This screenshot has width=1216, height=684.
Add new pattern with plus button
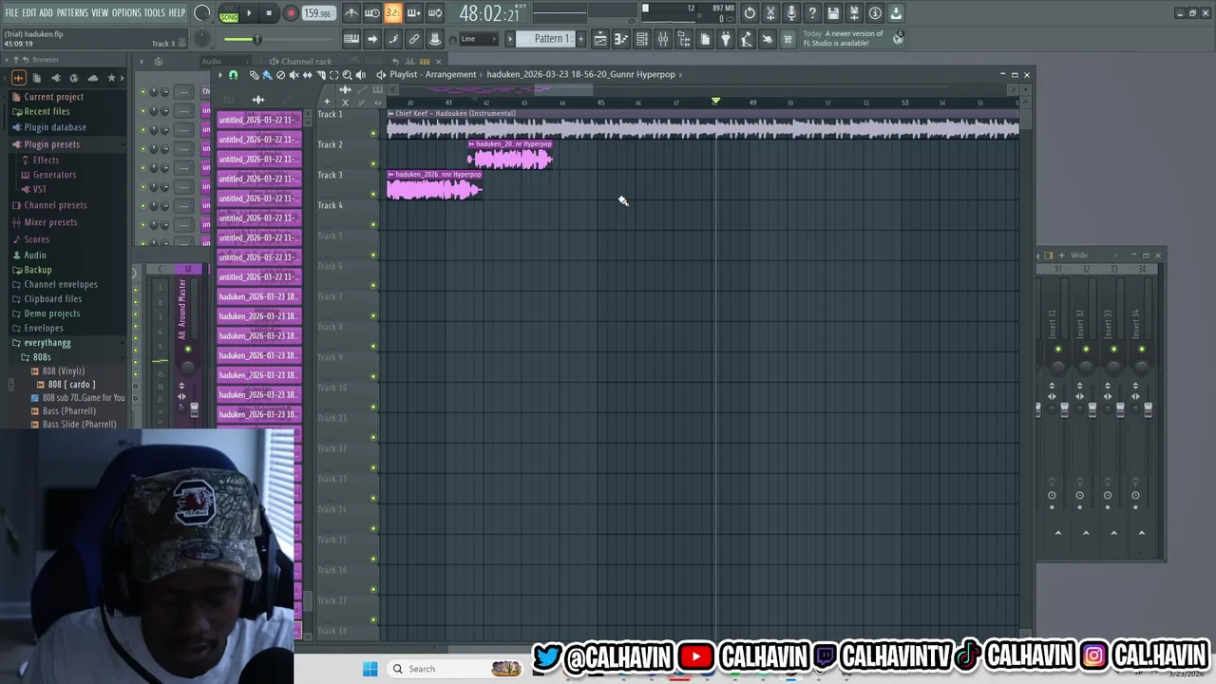click(581, 39)
